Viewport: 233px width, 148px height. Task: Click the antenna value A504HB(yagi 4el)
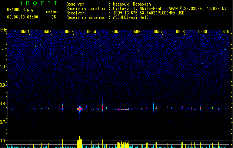click(131, 17)
